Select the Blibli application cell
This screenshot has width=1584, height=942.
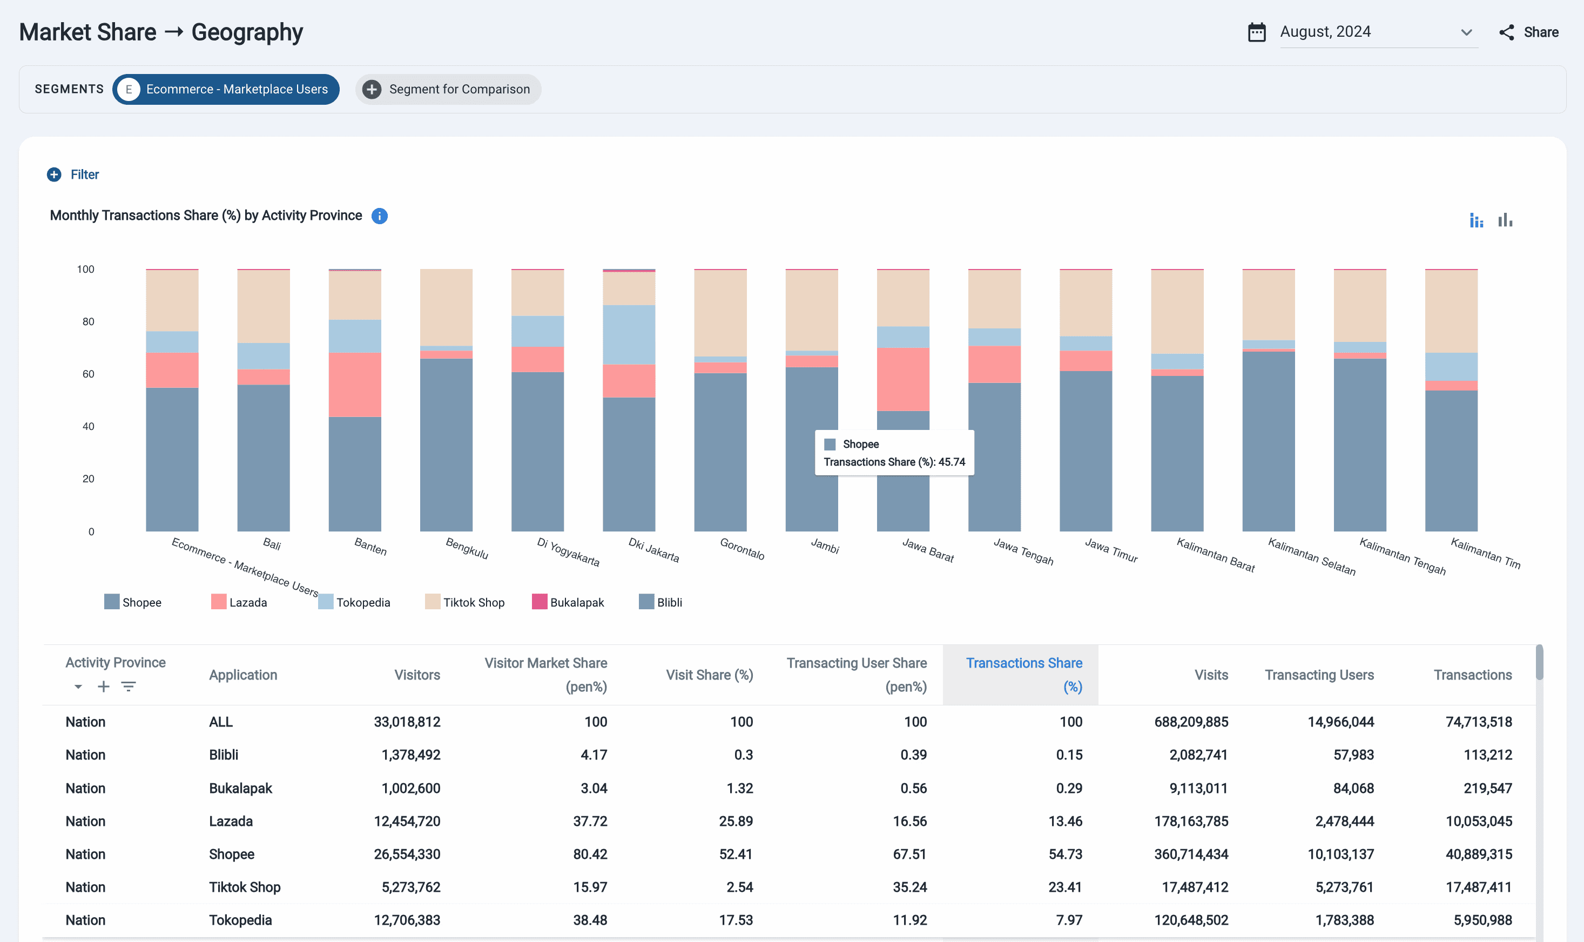coord(224,755)
